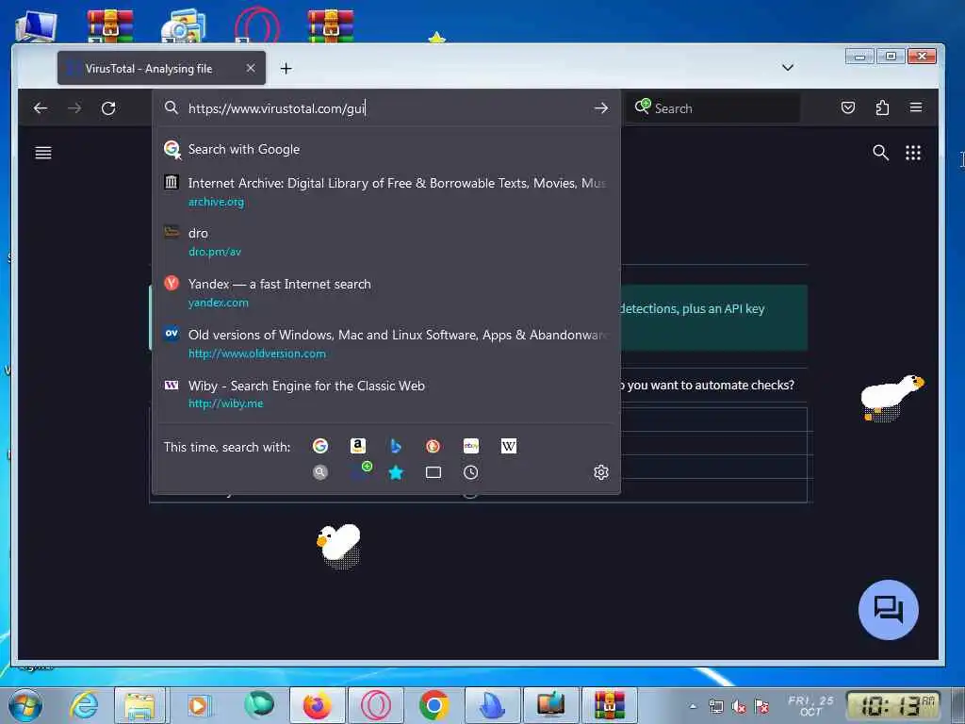Click the network tray icon

click(x=716, y=707)
